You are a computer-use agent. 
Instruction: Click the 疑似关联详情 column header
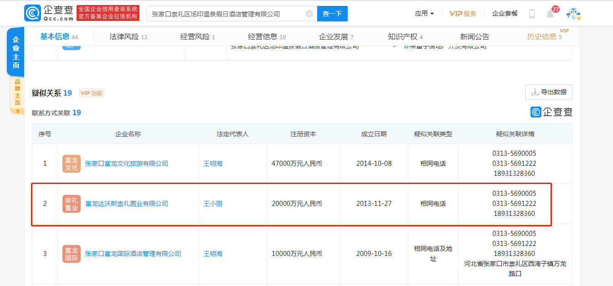coord(515,134)
